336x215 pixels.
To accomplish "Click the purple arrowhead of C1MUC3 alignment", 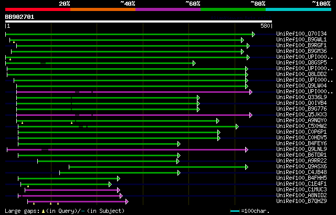I will point(119,190).
